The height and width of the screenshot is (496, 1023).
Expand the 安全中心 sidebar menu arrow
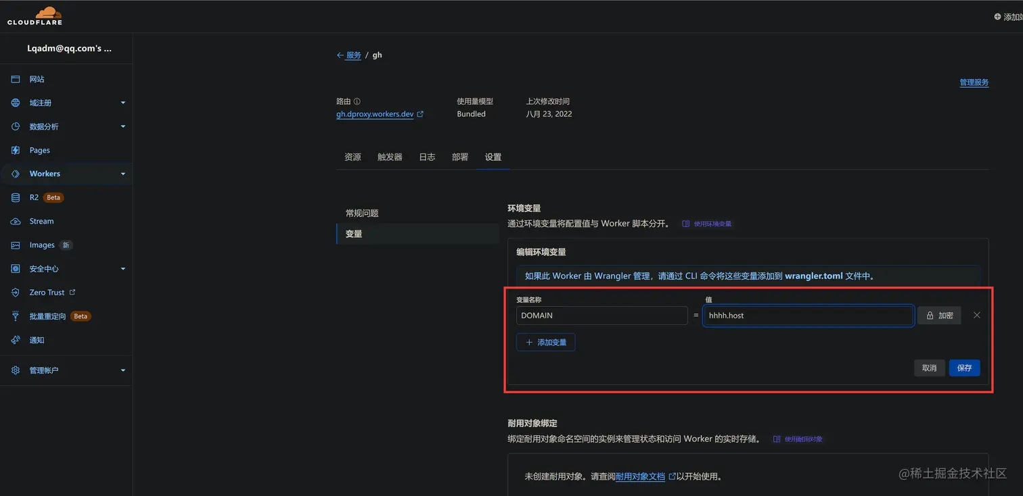tap(123, 268)
